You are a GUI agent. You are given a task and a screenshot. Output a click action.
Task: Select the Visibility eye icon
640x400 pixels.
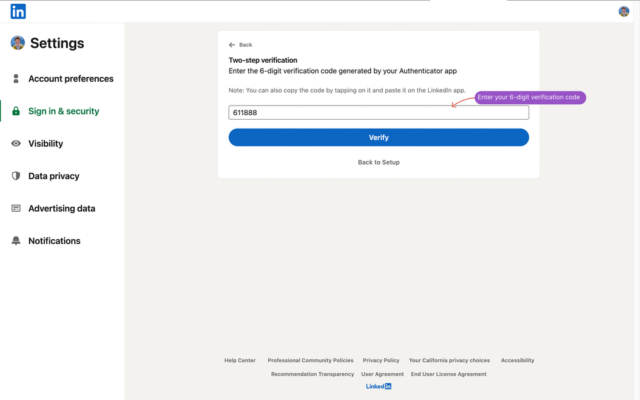tap(15, 143)
